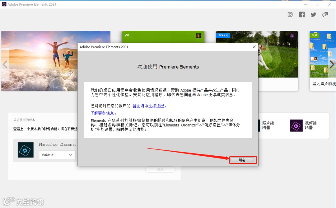Show previous carousel slide arrow
This screenshot has width=336, height=208.
[x=5, y=64]
